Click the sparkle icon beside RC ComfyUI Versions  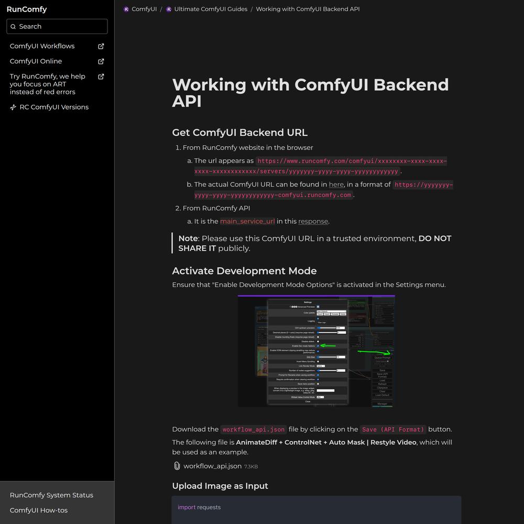coord(13,107)
